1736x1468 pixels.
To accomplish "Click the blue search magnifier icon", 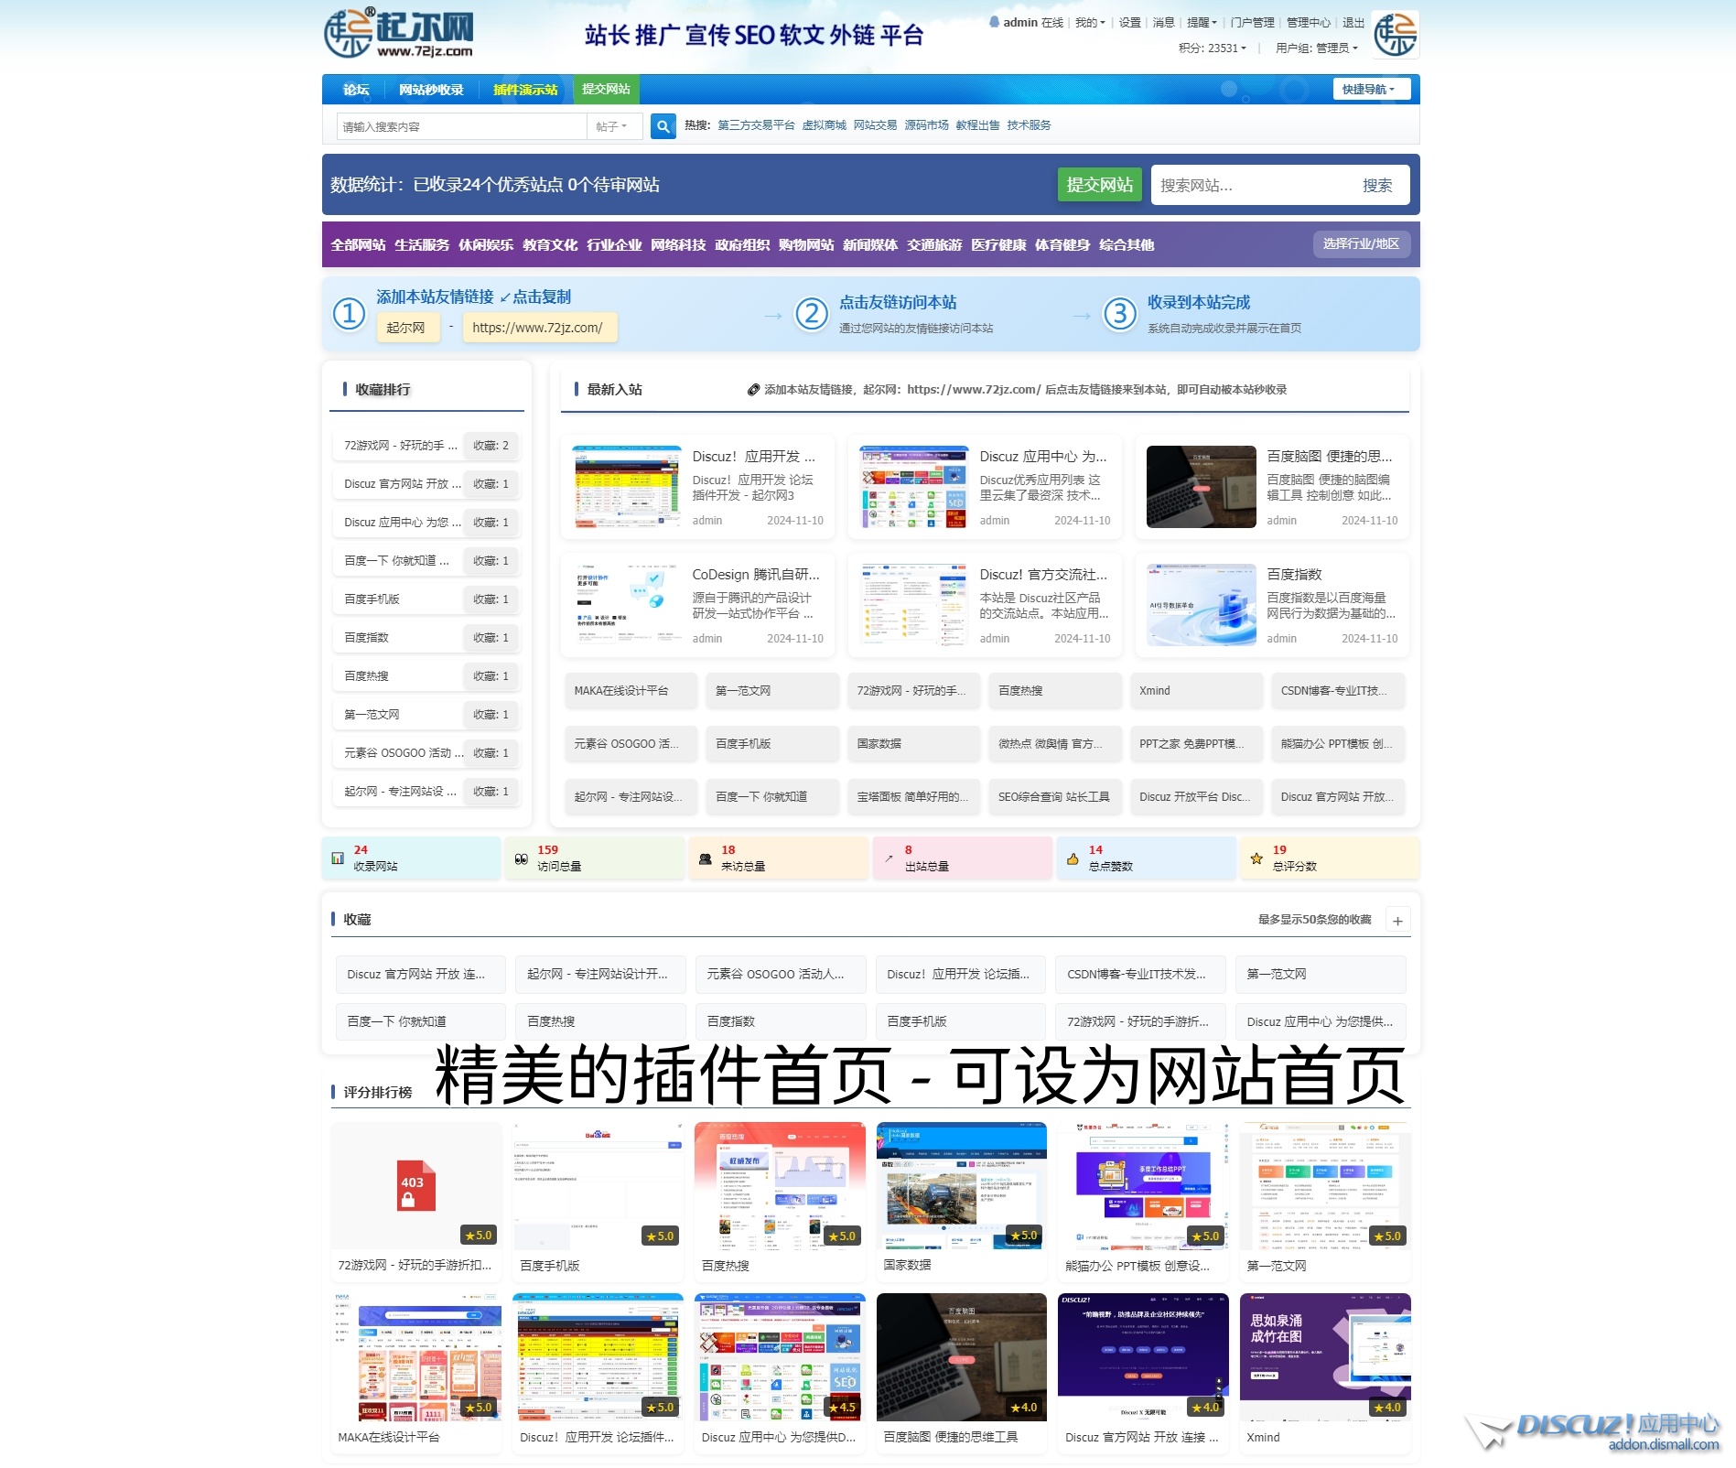I will pyautogui.click(x=663, y=126).
